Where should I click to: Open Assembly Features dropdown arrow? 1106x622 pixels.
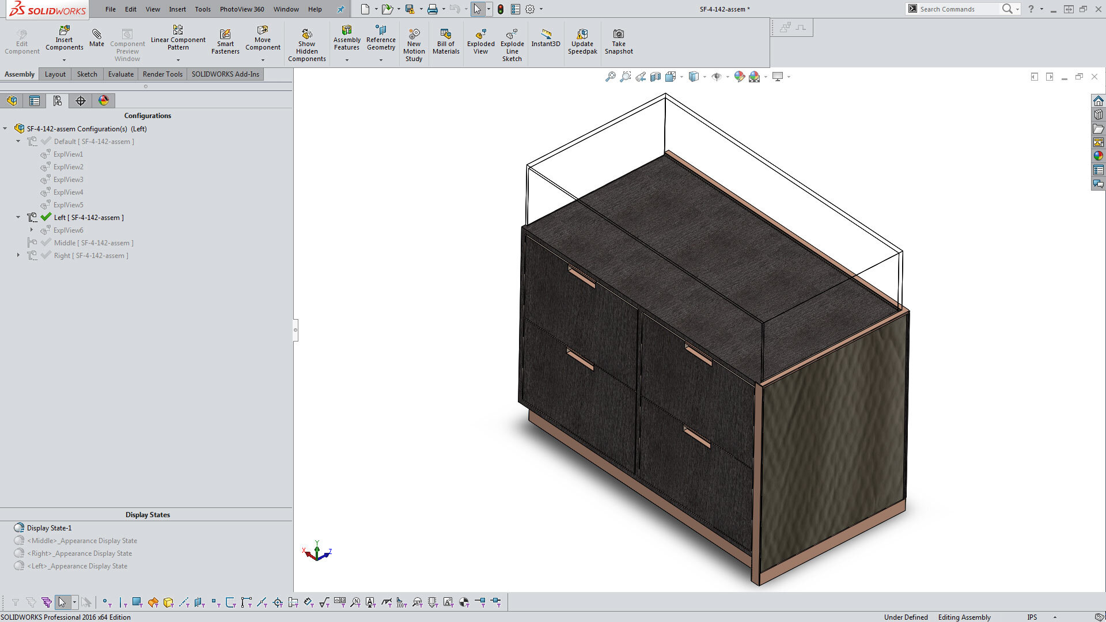(347, 60)
